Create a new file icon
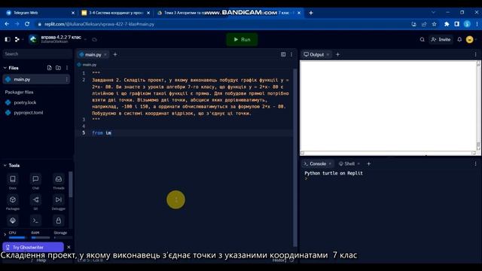 [49, 68]
